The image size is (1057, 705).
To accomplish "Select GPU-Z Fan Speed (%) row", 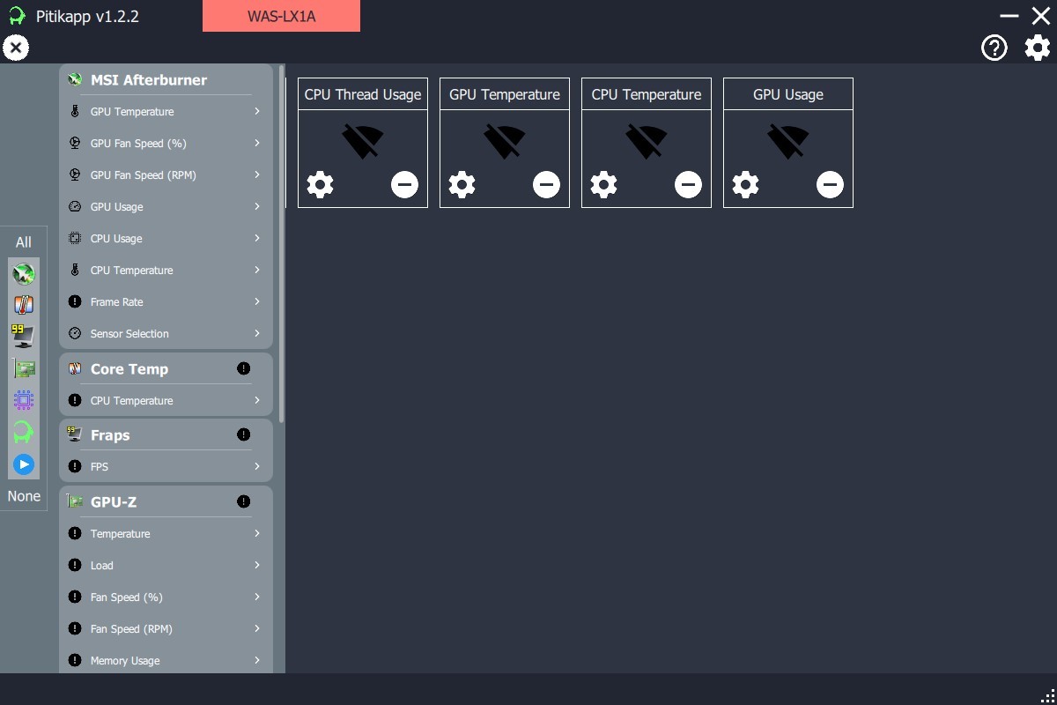I will (166, 597).
